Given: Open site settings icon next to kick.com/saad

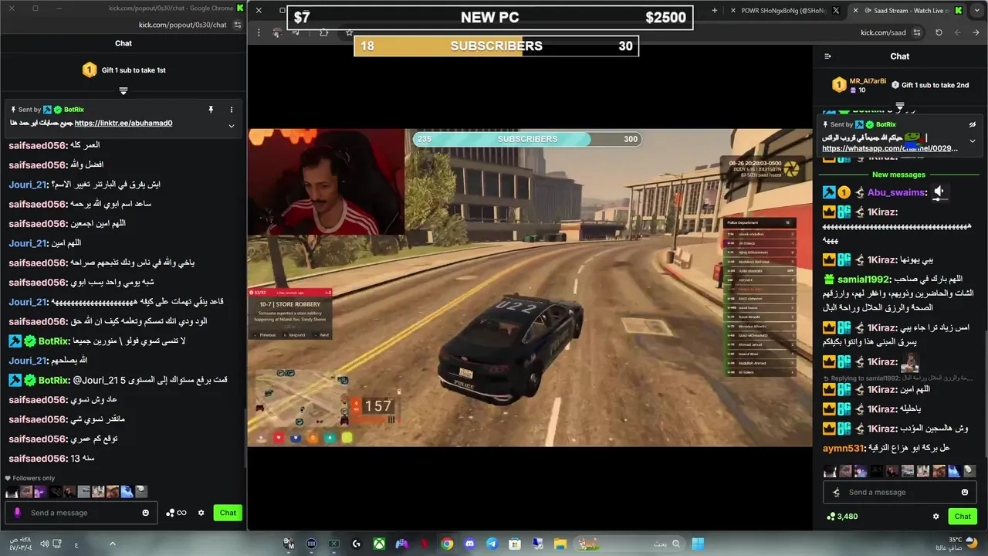Looking at the screenshot, I should point(917,32).
